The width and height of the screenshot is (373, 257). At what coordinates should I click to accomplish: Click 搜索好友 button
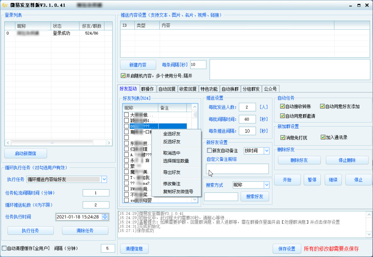(x=255, y=197)
